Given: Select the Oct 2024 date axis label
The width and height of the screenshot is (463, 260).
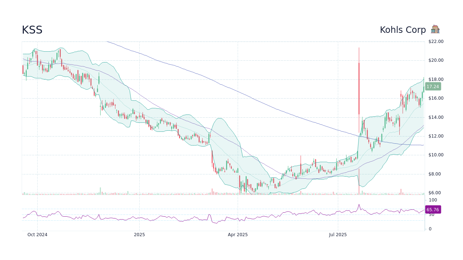Looking at the screenshot, I should coord(37,235).
